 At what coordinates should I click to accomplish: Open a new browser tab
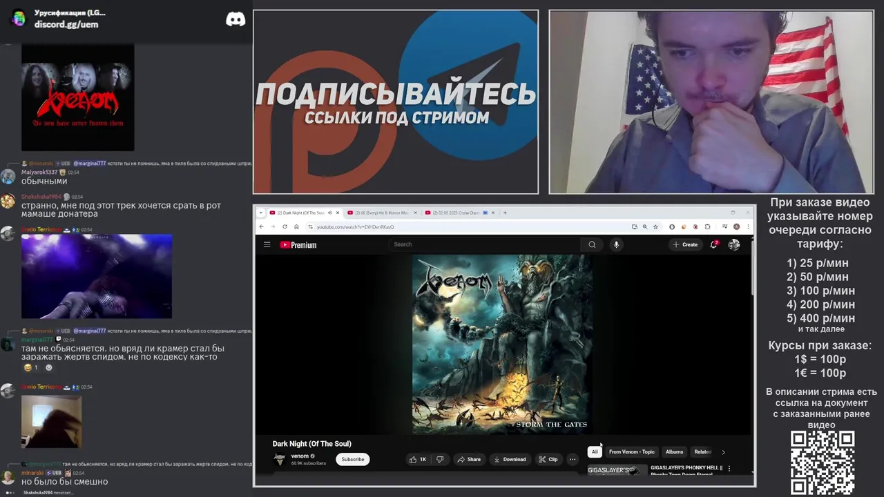(x=505, y=213)
